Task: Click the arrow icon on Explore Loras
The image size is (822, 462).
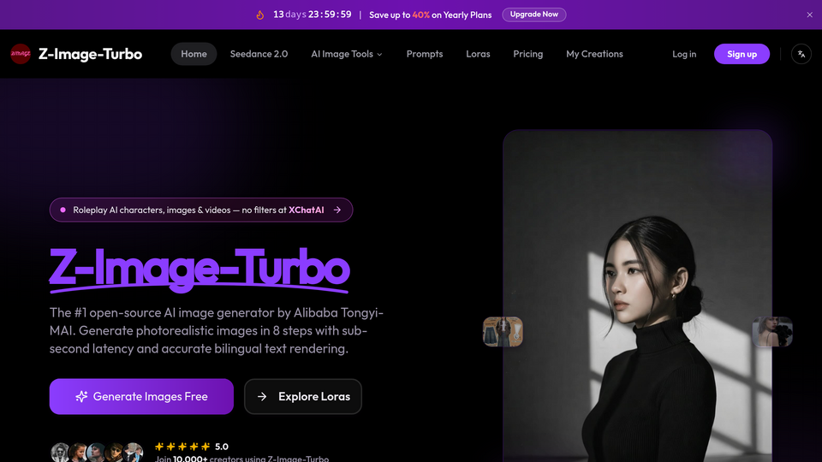Action: click(x=262, y=396)
